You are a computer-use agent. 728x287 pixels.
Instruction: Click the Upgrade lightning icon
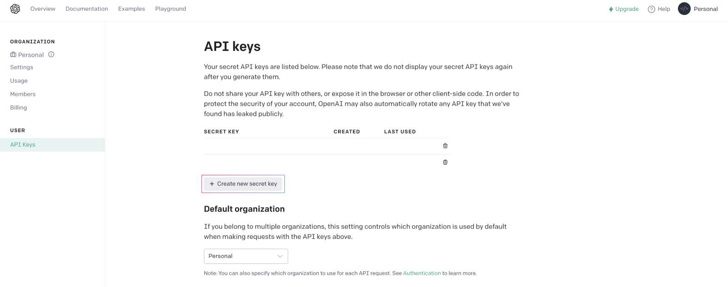[610, 9]
